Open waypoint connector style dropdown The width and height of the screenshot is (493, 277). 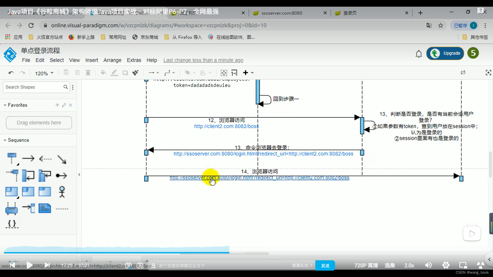click(169, 73)
